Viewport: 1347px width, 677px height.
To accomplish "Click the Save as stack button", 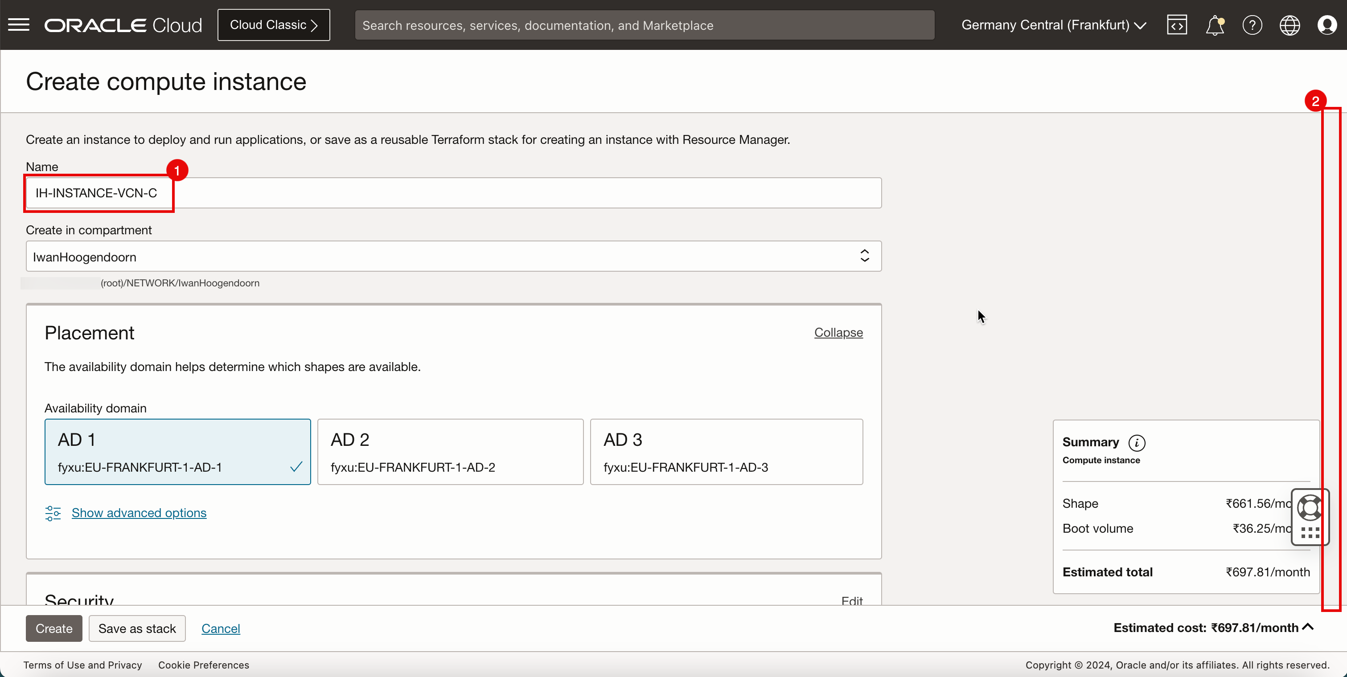I will point(137,628).
